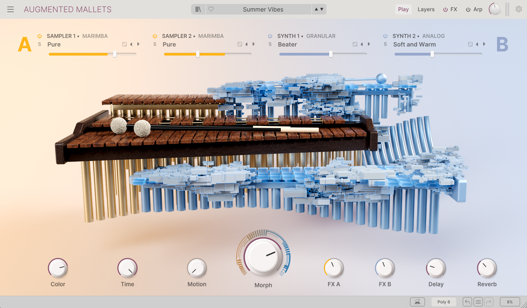This screenshot has width=527, height=308.
Task: Open the preset library browser
Action: [198, 10]
